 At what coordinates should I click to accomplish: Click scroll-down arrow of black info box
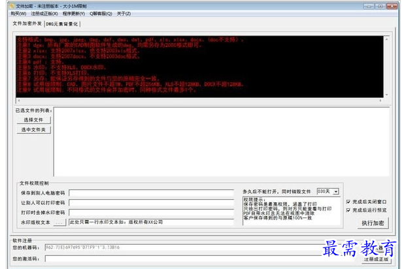point(386,95)
